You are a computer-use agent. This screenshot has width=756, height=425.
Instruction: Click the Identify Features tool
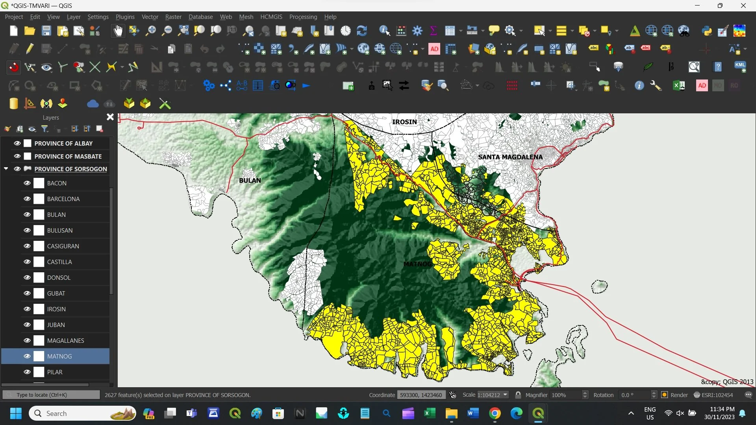384,31
